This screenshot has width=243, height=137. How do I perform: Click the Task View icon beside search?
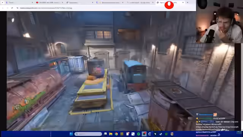pos(106,134)
